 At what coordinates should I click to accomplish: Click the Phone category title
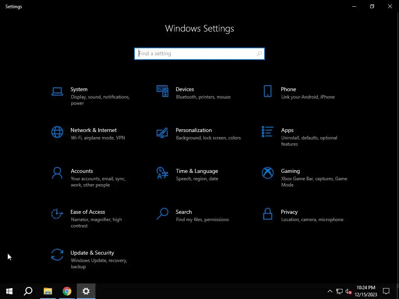(288, 89)
